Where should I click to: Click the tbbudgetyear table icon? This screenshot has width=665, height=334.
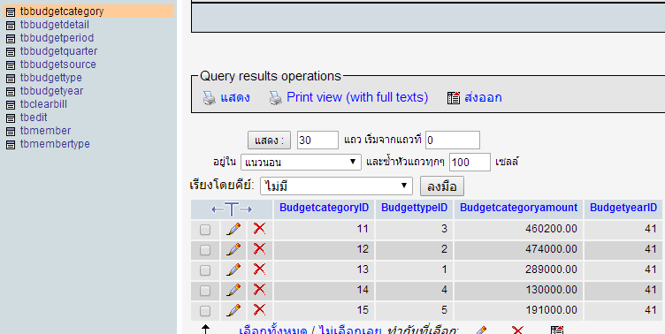[x=11, y=92]
